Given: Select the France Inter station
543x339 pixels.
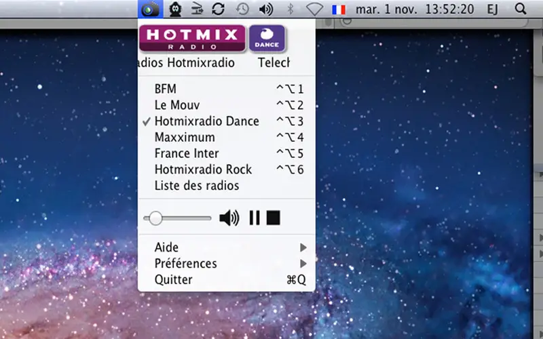Looking at the screenshot, I should (x=227, y=153).
